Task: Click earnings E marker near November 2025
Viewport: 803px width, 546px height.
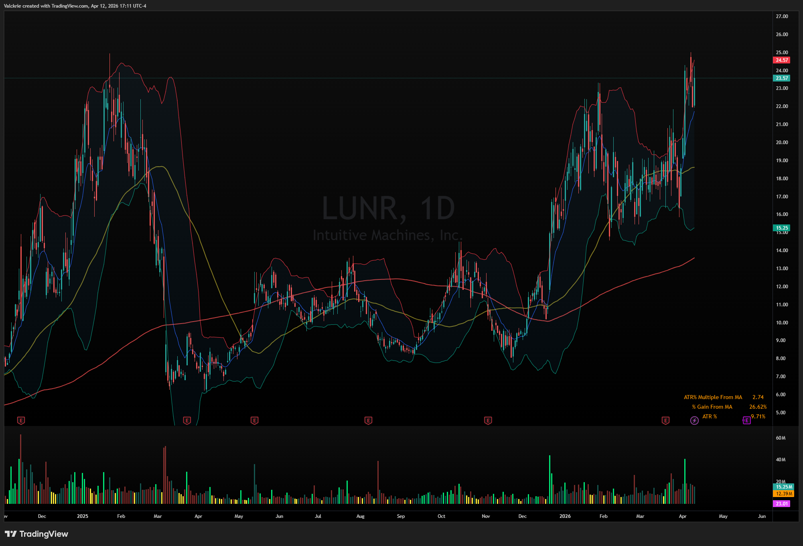Action: coord(488,420)
